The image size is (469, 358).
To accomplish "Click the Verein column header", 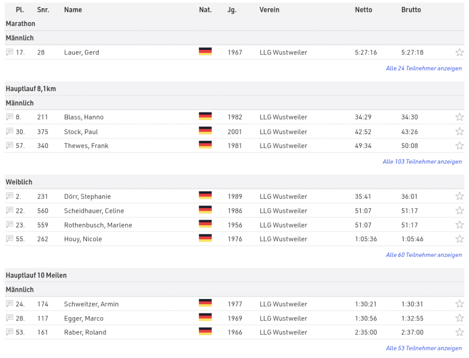I will coord(269,10).
